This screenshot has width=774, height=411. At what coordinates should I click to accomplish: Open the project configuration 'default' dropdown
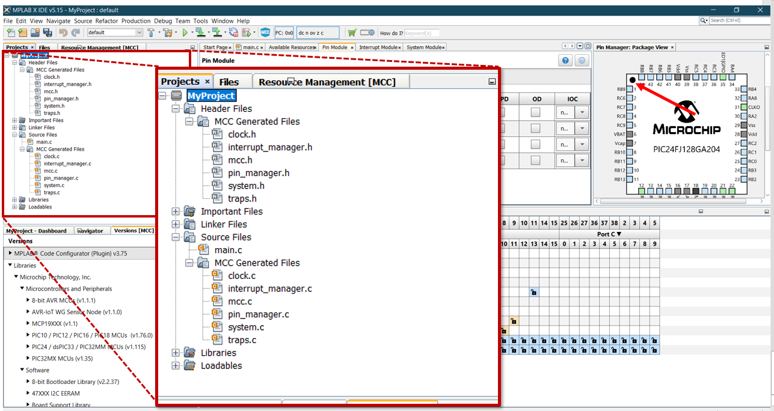[x=115, y=32]
